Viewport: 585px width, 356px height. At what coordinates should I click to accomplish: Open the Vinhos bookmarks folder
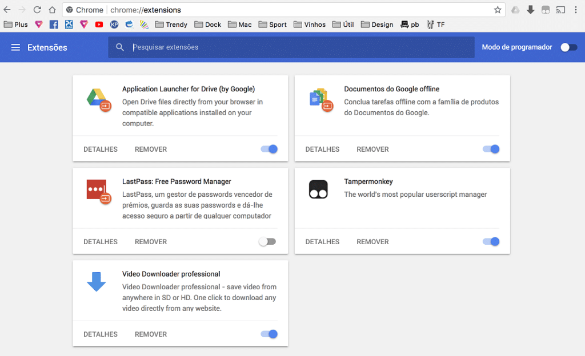coord(310,25)
